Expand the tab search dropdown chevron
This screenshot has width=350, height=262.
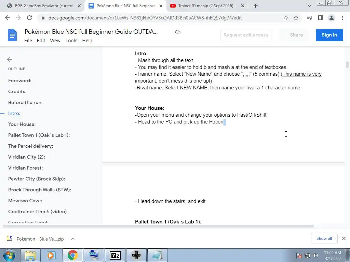[309, 6]
